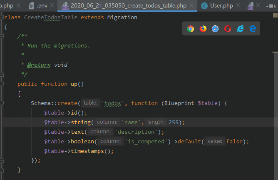The image size is (278, 180).
Task: Open in Opera browser icon
Action: click(x=228, y=29)
